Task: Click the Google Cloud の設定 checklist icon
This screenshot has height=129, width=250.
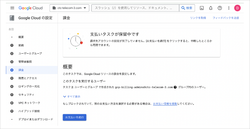Action: click(12, 18)
